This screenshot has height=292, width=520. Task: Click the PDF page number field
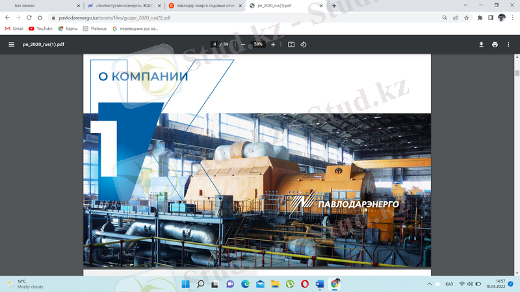(x=214, y=44)
